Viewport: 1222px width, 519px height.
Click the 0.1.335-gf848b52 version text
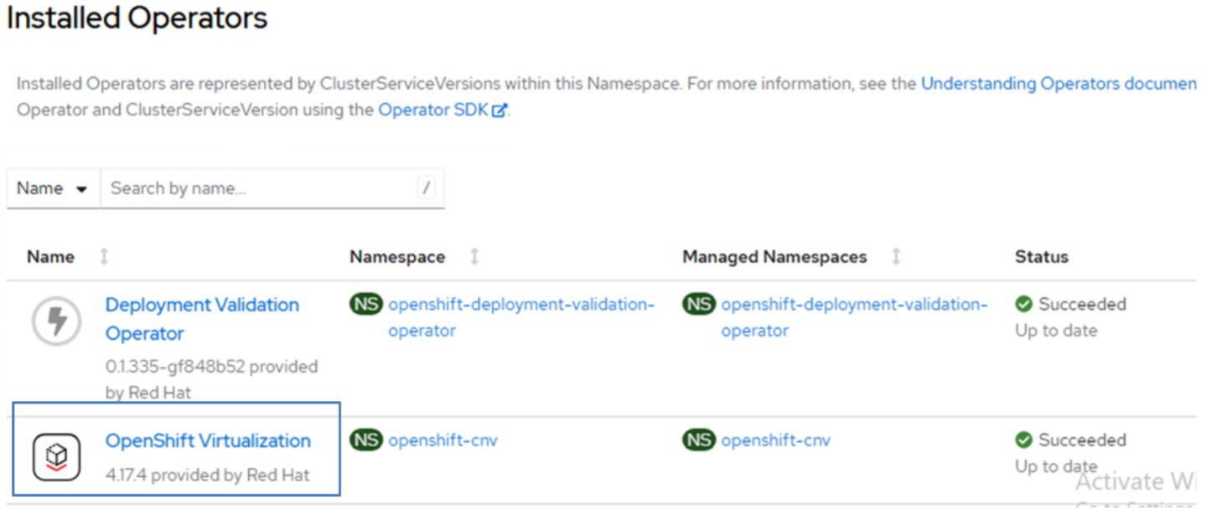pyautogui.click(x=175, y=367)
